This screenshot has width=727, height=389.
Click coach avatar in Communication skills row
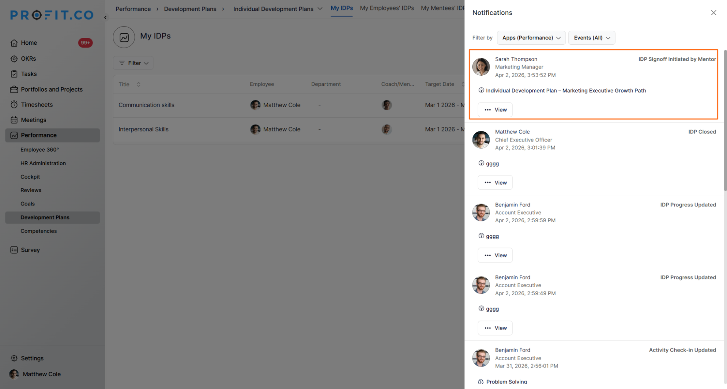387,105
